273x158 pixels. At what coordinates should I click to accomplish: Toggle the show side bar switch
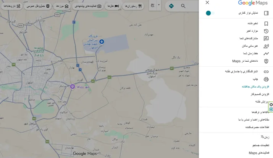coord(209,13)
